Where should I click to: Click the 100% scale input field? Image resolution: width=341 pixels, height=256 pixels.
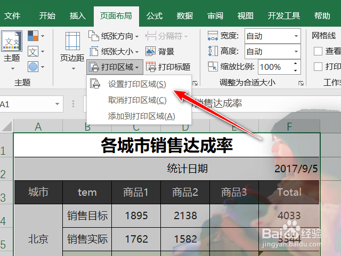click(274, 67)
